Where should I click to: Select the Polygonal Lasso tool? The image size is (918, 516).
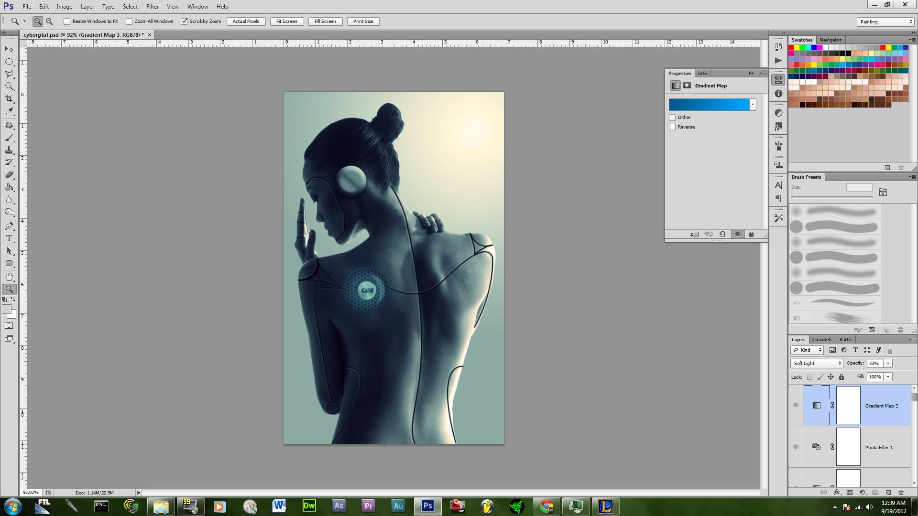click(9, 74)
